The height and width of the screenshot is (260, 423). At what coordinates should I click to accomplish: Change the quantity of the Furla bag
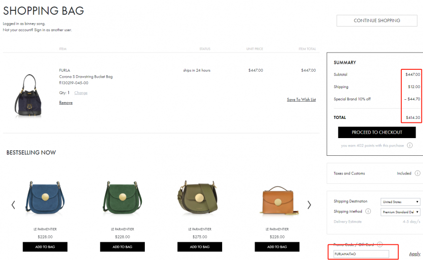coord(81,93)
